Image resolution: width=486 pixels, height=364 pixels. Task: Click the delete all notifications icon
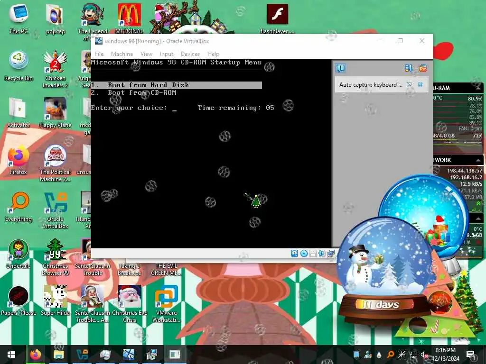tap(422, 68)
